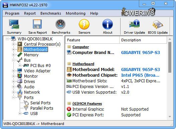Click the Serial Ports mouse icon
Image resolution: width=176 pixels, height=129 pixels.
26,103
